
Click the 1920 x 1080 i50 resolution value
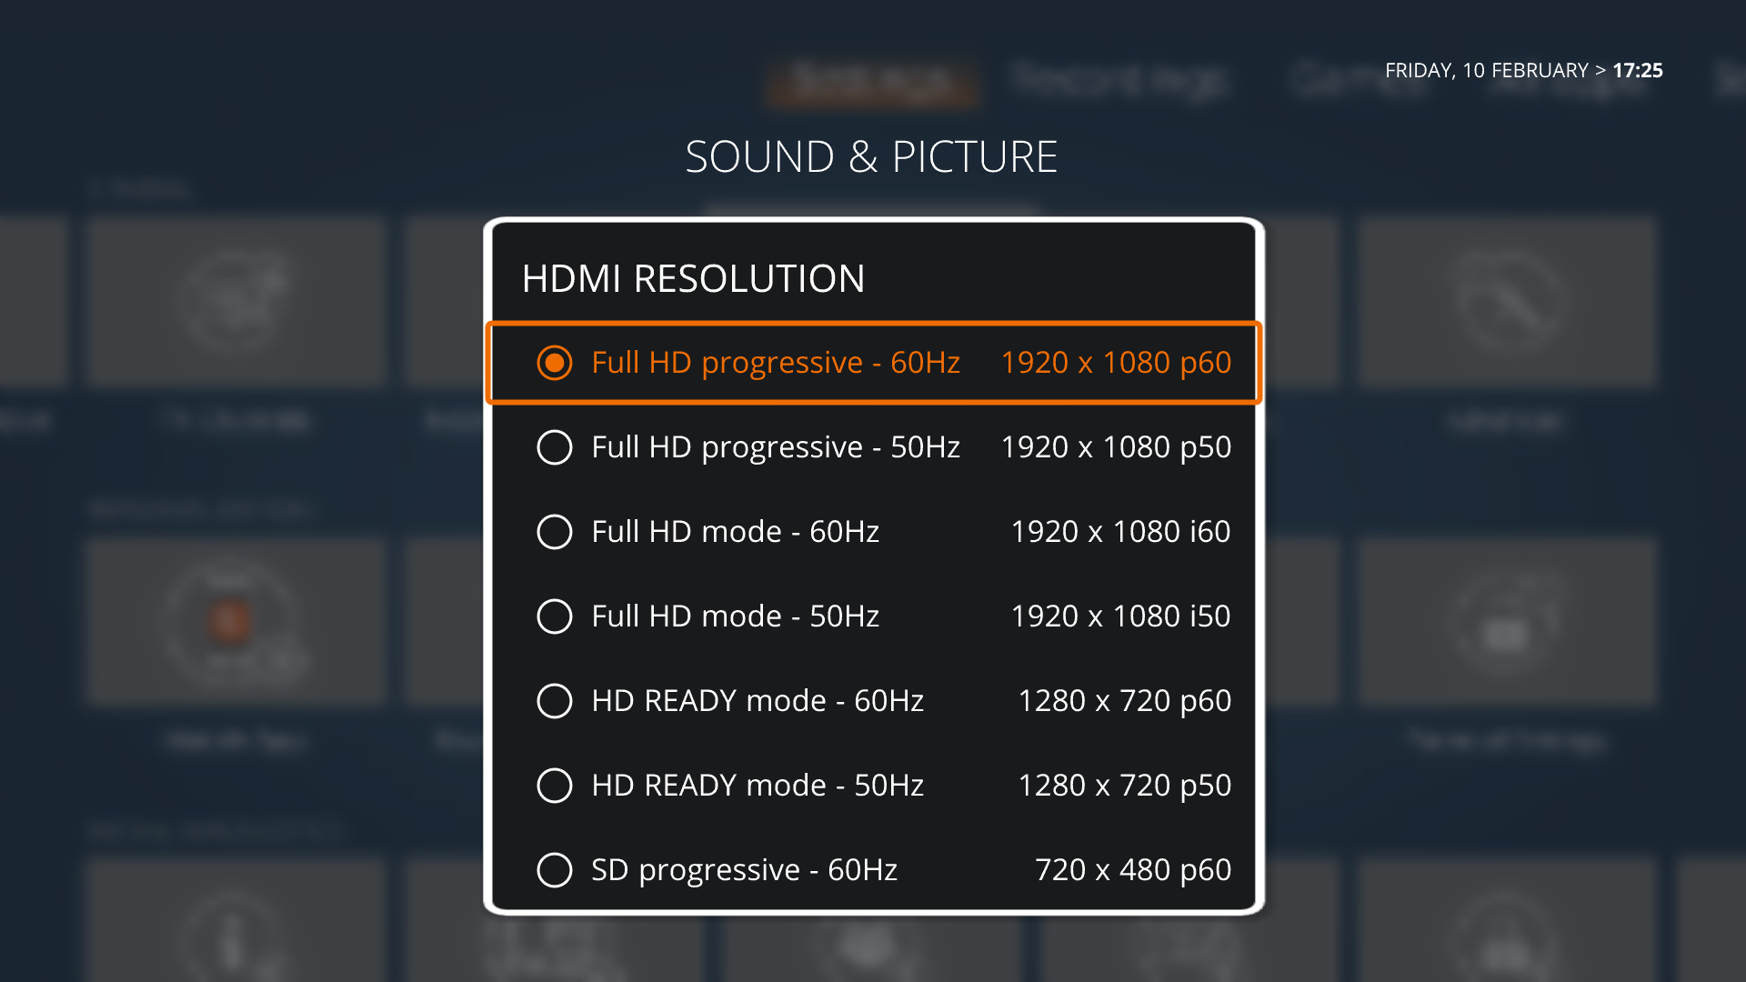coord(1120,616)
